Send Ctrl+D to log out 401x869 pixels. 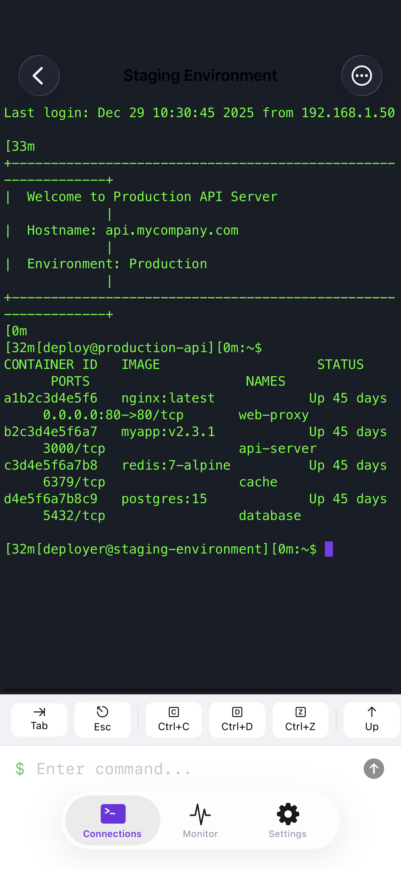point(237,720)
